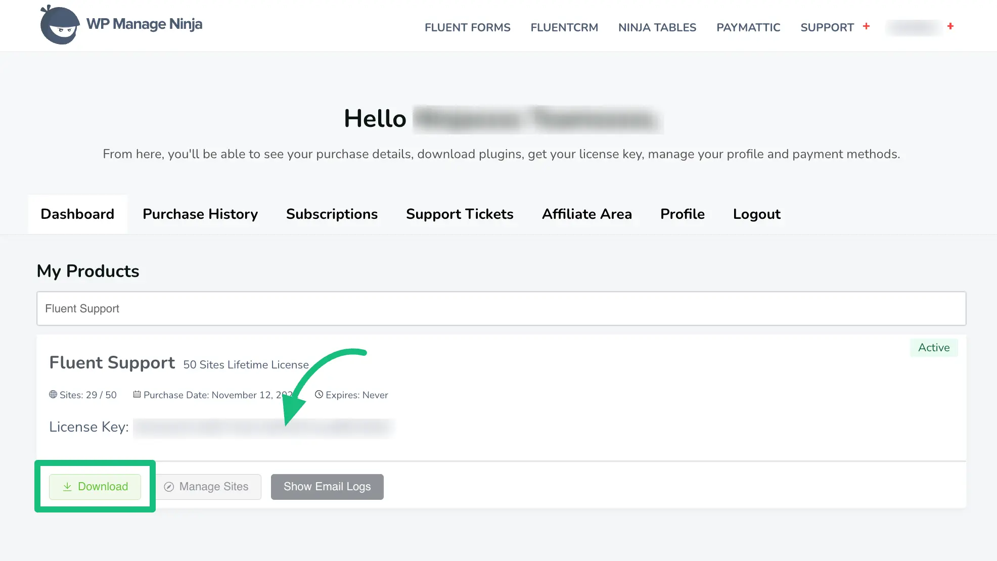
Task: Open the FLUENTCRM menu item
Action: click(564, 27)
